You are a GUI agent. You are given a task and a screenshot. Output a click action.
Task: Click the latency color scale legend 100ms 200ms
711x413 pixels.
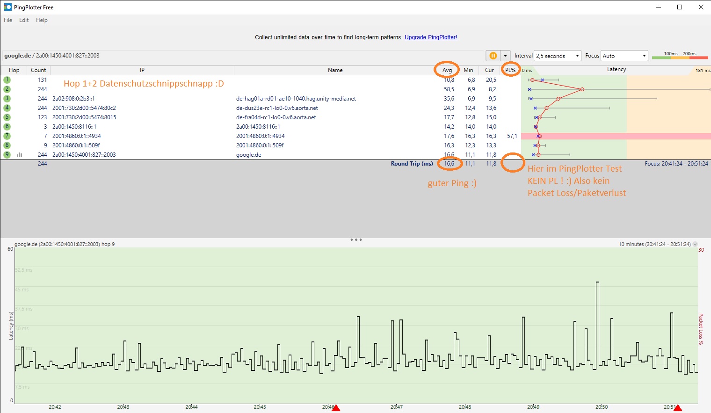[x=680, y=56]
